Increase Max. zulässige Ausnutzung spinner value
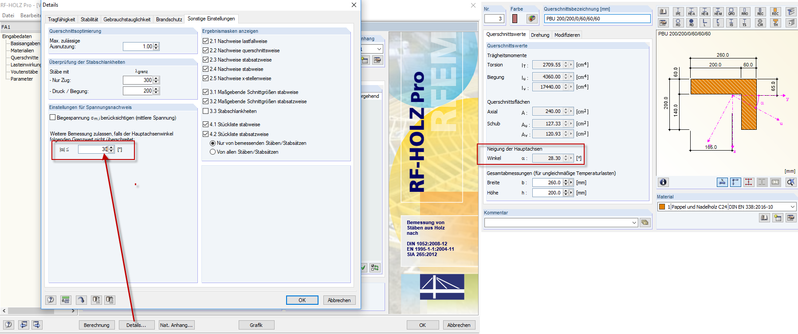 [156, 44]
